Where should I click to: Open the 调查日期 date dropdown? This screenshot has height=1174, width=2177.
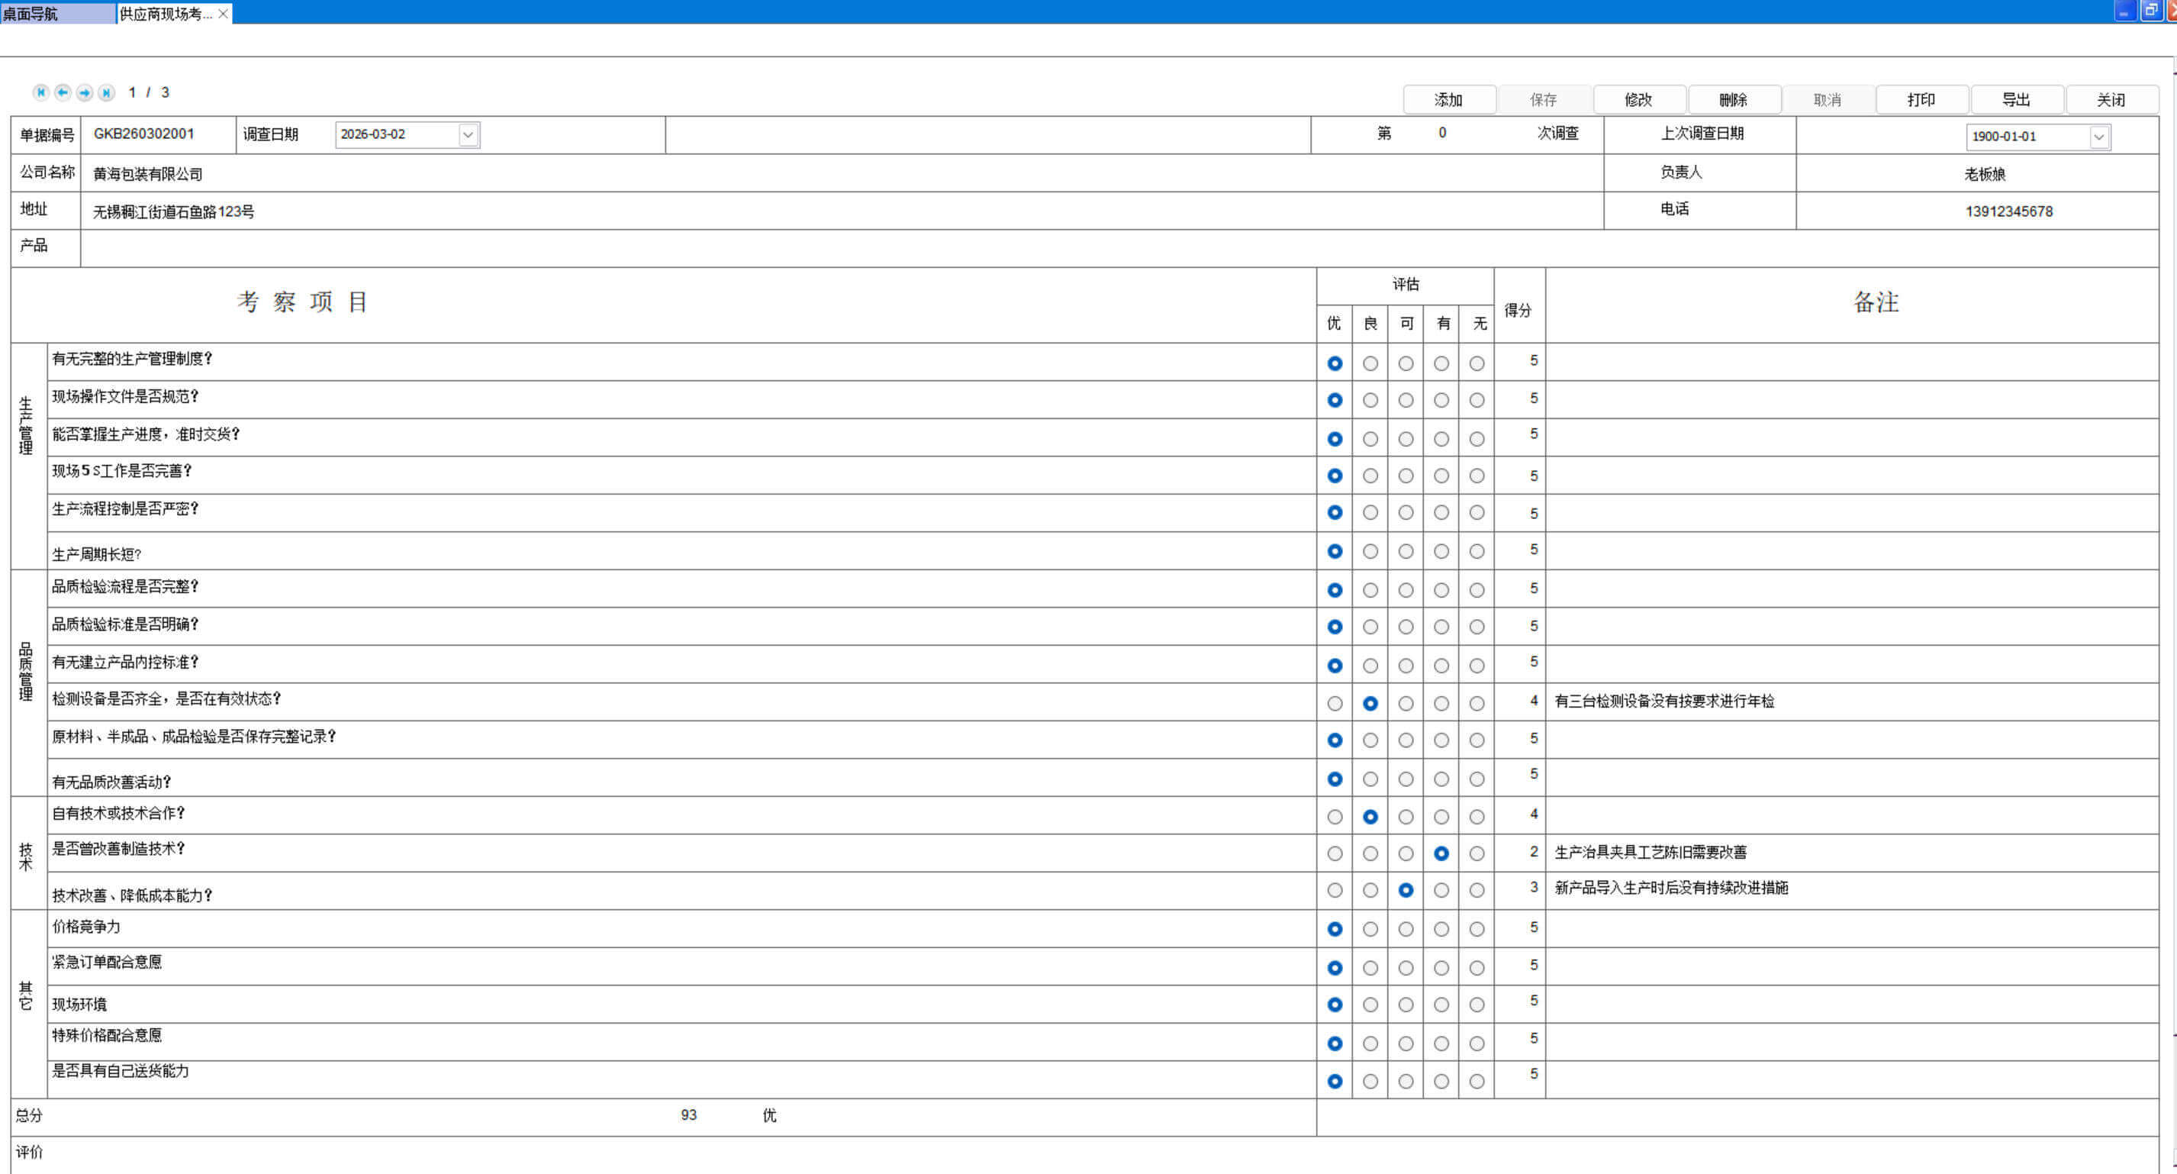(x=469, y=135)
